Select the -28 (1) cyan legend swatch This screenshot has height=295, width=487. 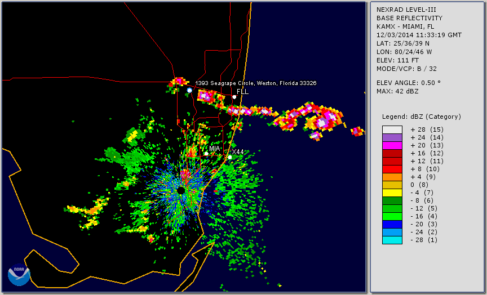pyautogui.click(x=392, y=240)
